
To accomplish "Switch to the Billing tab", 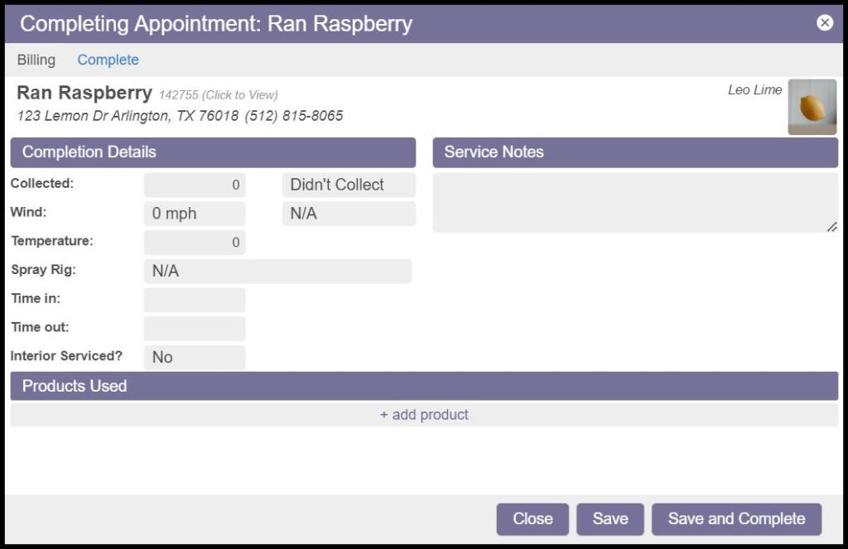I will pyautogui.click(x=36, y=60).
